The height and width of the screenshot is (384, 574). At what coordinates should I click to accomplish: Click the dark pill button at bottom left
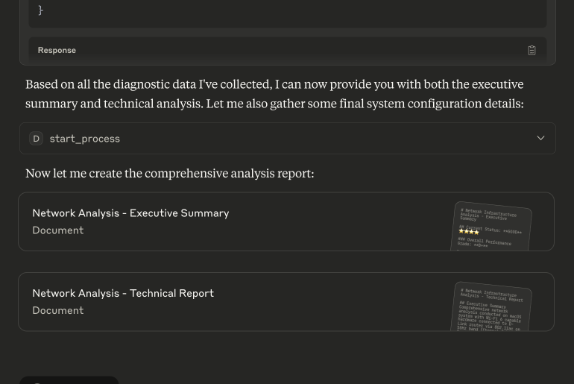point(69,380)
